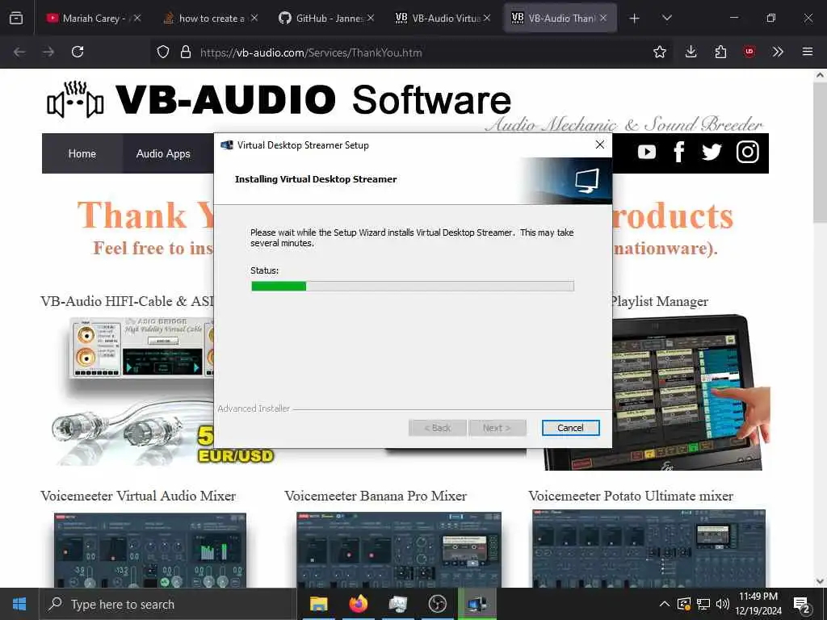Open Audio Apps in the site navigation
The width and height of the screenshot is (827, 620).
[163, 153]
